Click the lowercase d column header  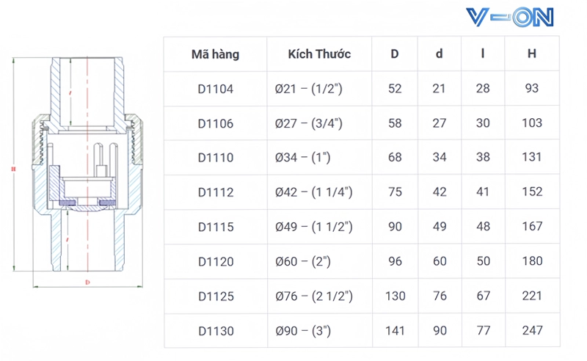(439, 54)
